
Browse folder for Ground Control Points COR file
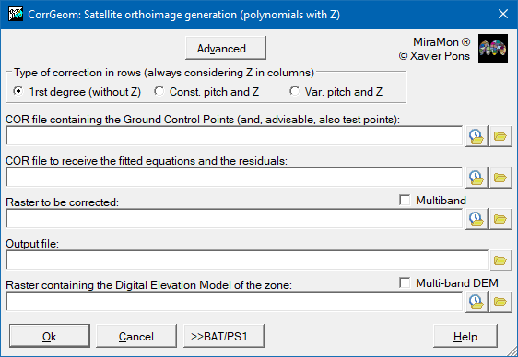click(500, 136)
